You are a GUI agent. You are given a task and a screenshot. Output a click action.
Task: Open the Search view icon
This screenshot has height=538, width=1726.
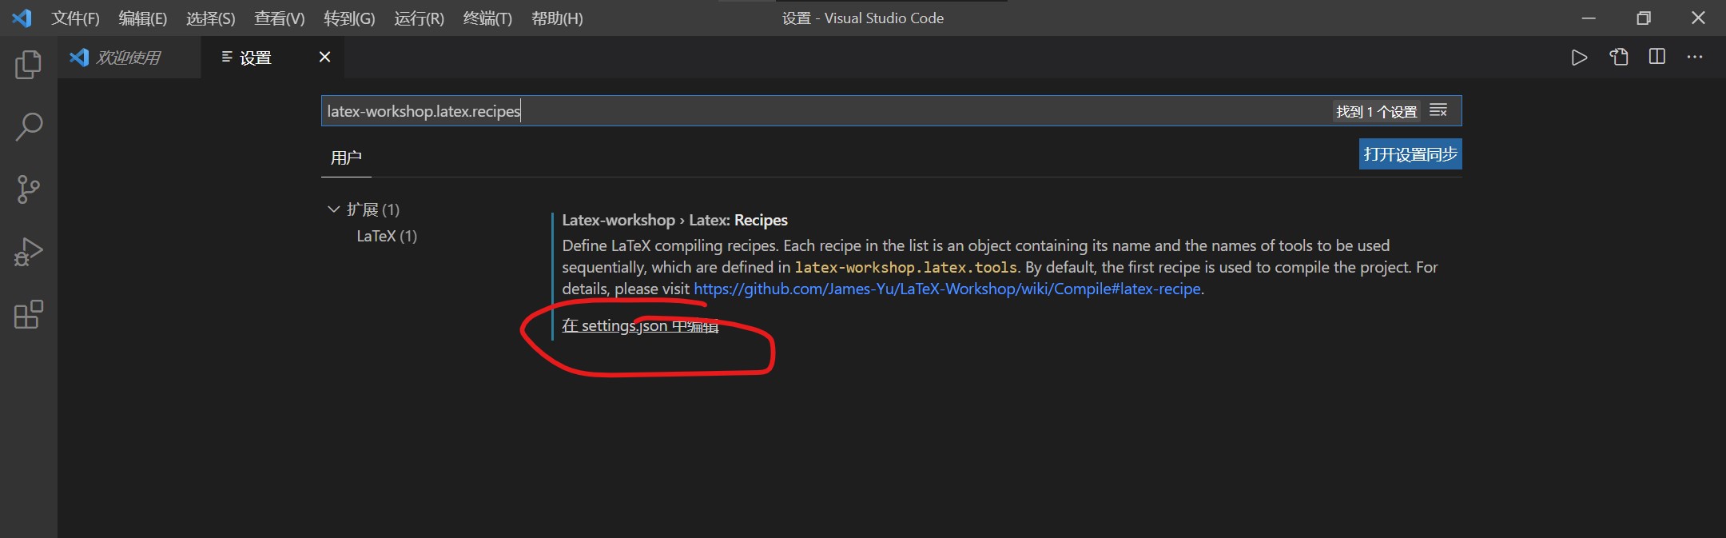[29, 126]
